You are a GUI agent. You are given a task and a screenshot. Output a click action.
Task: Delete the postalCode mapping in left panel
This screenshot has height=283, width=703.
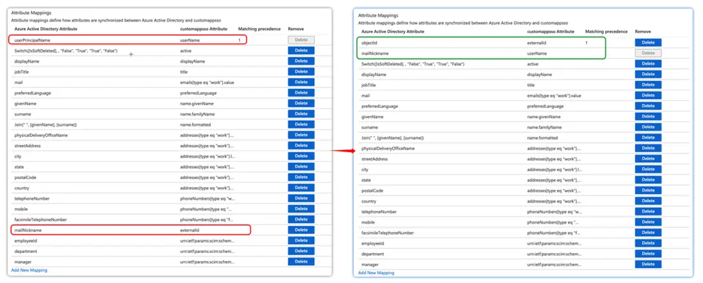pos(301,177)
